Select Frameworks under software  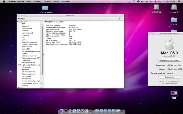tap(26, 67)
